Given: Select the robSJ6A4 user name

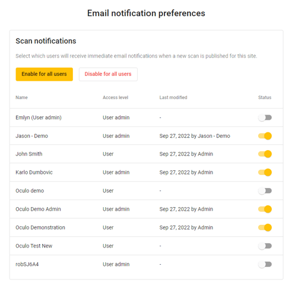Looking at the screenshot, I should point(27,265).
